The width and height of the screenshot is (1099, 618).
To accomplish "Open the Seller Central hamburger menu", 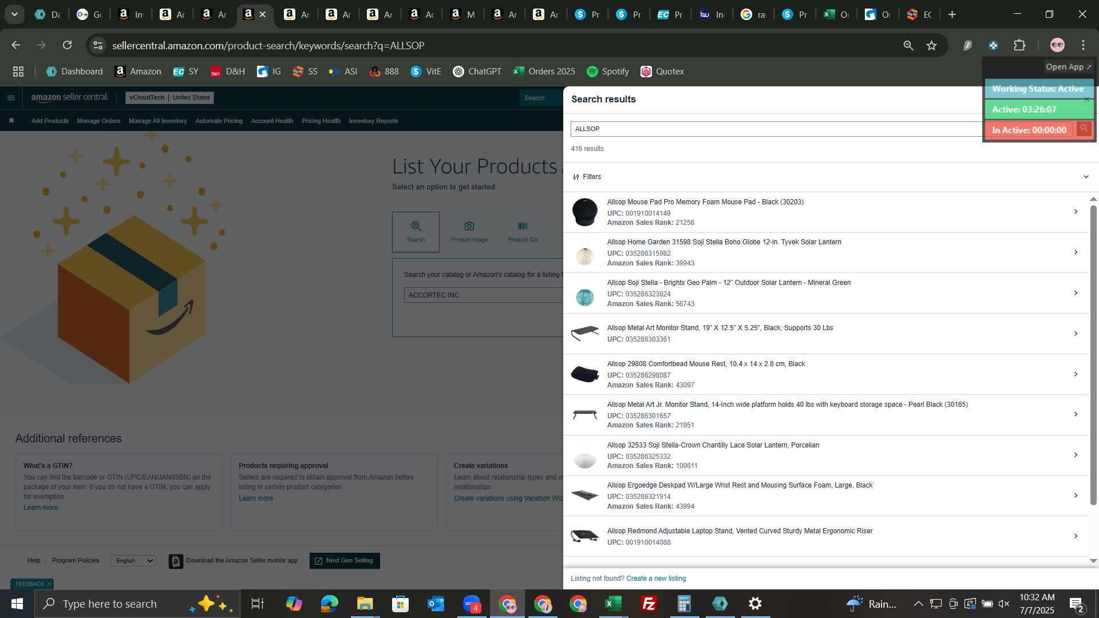I will point(11,98).
